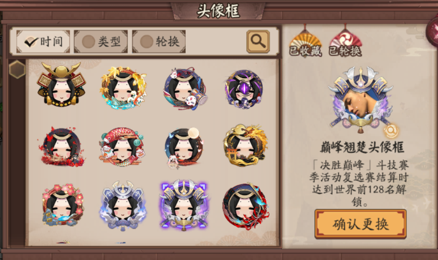Click the 确认更换 button
This screenshot has width=438, height=260.
point(360,224)
